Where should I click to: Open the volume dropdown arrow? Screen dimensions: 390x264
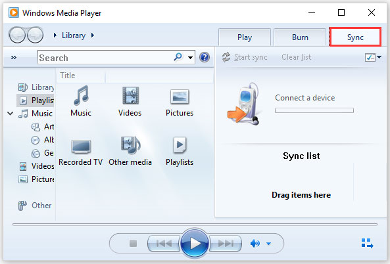[x=268, y=244]
